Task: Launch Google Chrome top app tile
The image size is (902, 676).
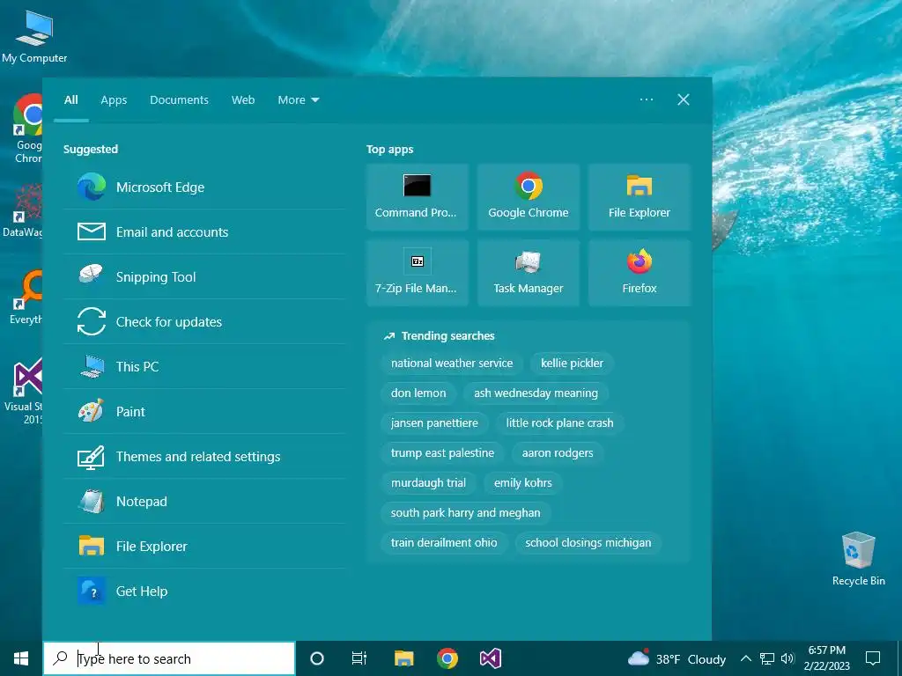Action: pos(529,197)
